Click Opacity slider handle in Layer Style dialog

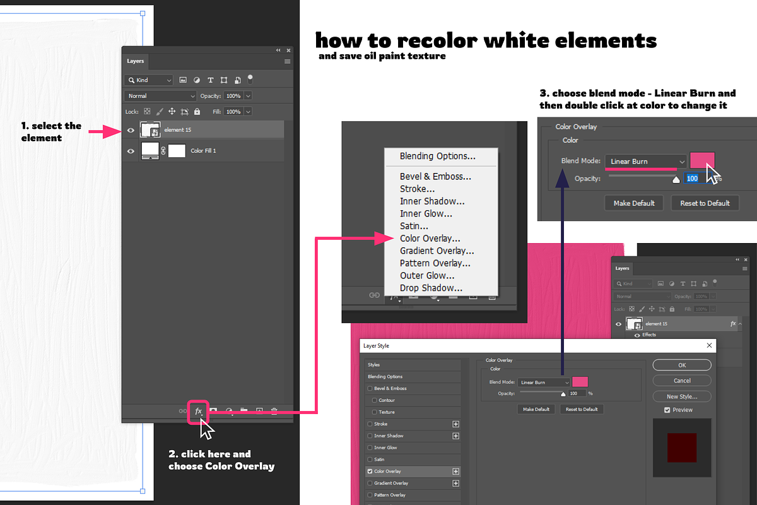tap(563, 393)
